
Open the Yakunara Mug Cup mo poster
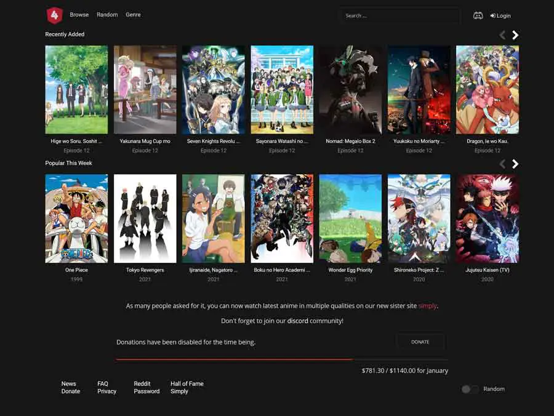[145, 90]
